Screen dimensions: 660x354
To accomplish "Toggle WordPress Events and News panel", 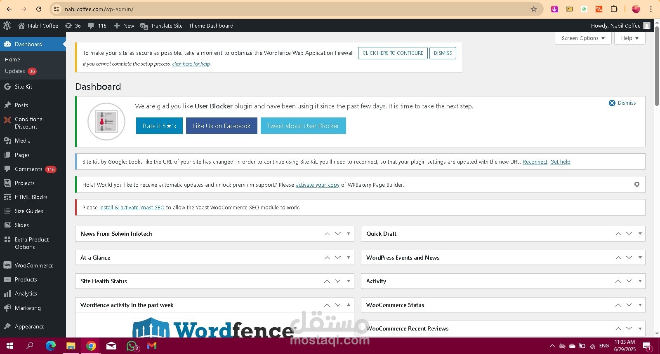I will (x=640, y=258).
